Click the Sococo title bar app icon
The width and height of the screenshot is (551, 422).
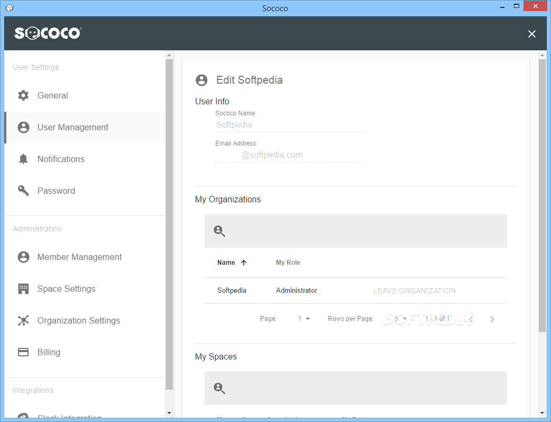[x=10, y=8]
